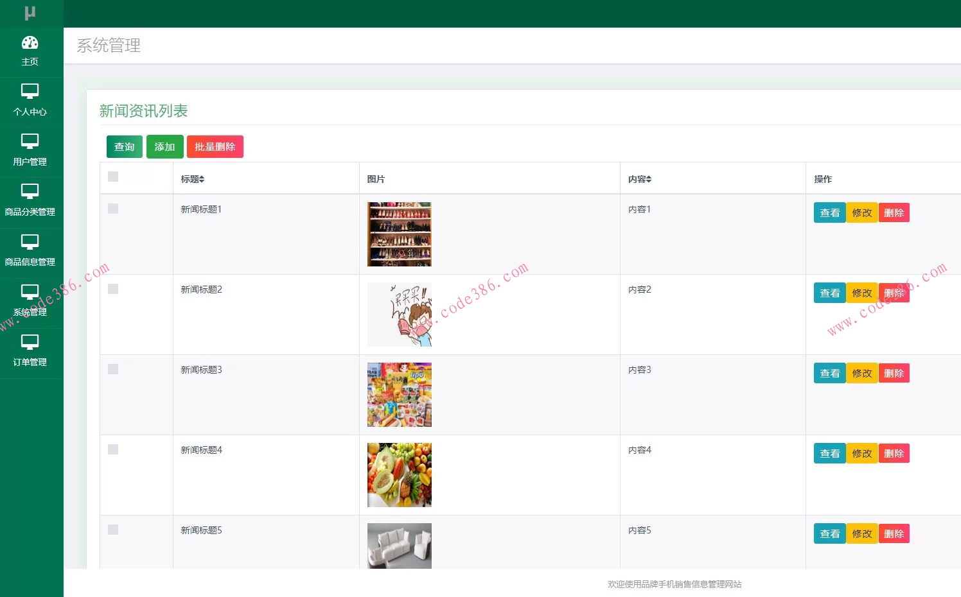This screenshot has width=961, height=597.
Task: Click 删除 for 新闻标题5
Action: click(x=894, y=533)
